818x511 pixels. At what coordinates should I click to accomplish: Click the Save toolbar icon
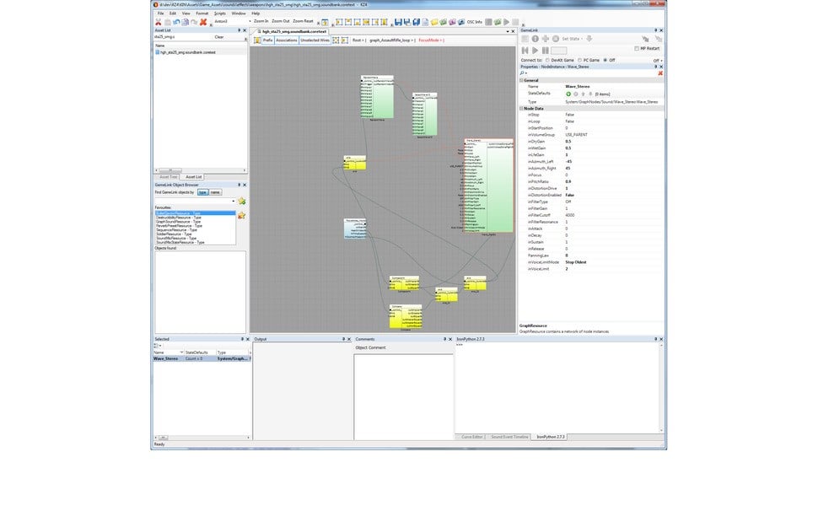point(398,22)
